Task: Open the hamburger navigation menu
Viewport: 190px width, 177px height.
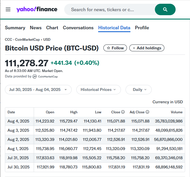Action: (x=8, y=9)
